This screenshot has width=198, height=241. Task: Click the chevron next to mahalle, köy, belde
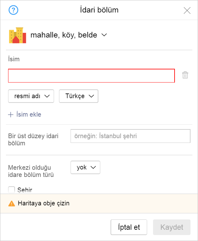coord(104,35)
